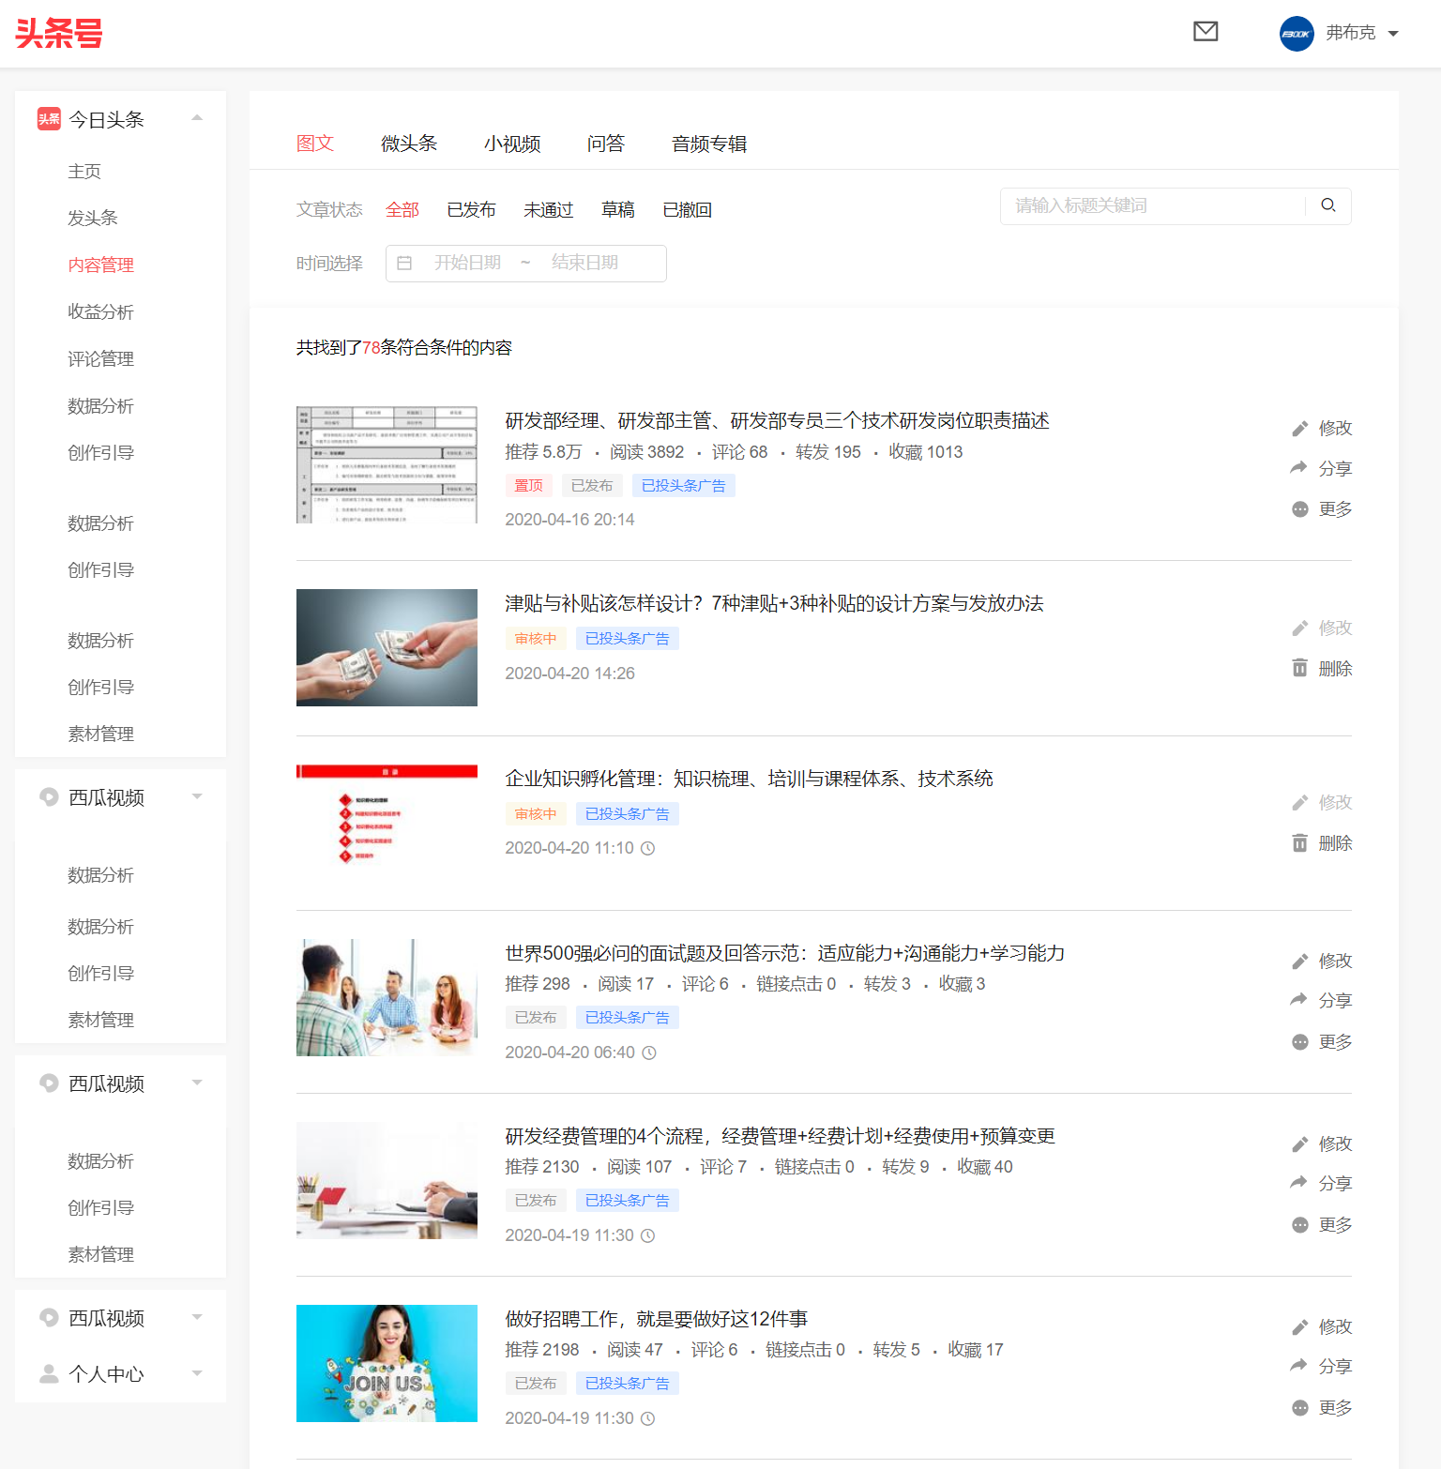Open the 结束日期 date field
This screenshot has width=1441, height=1469.
point(584,263)
